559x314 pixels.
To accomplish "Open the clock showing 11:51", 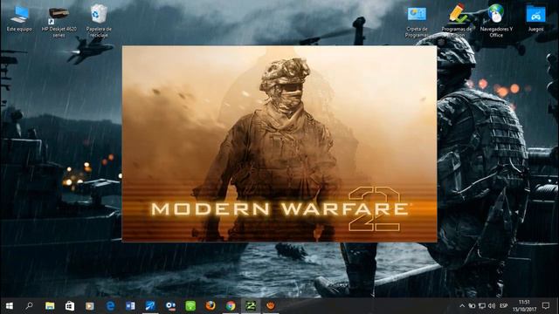I will (524, 306).
